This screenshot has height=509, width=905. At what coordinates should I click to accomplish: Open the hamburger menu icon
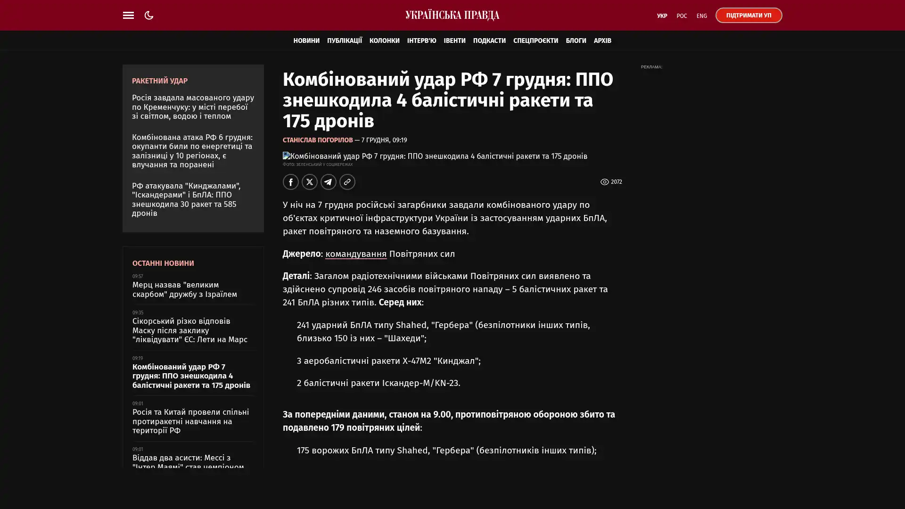[128, 15]
